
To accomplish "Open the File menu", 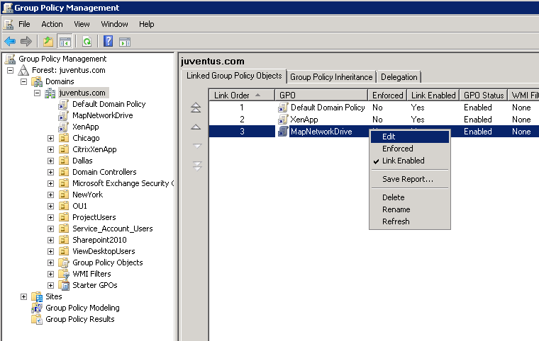I will click(x=24, y=24).
